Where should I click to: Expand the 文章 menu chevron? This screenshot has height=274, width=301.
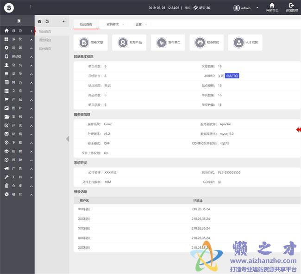[31, 91]
